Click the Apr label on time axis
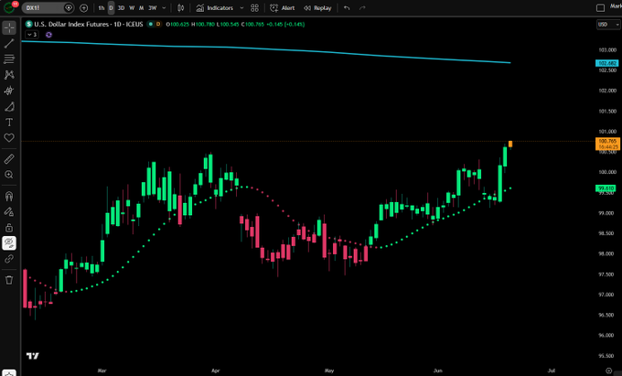 [215, 371]
